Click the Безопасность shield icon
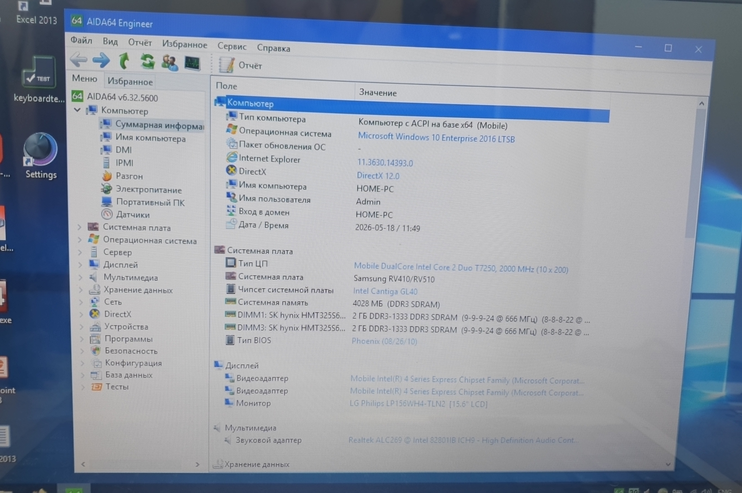The image size is (742, 493). [95, 351]
